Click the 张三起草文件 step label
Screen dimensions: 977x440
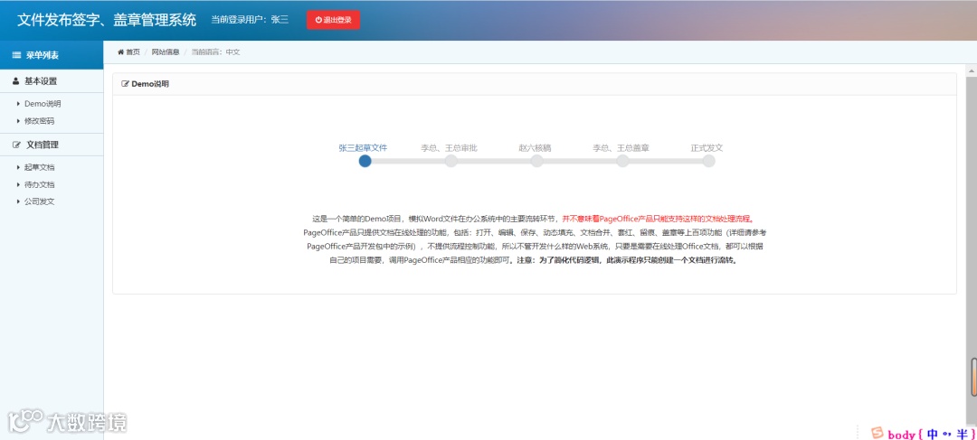pyautogui.click(x=364, y=148)
